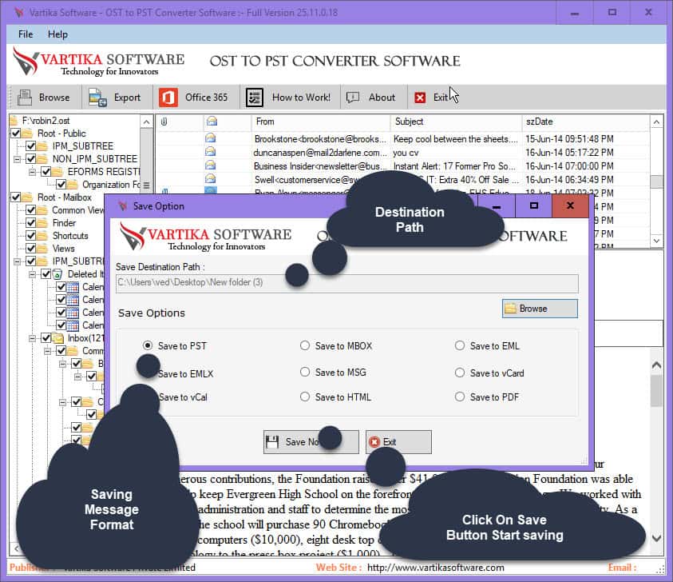Select the Brookstone email envelope icon
Screen dimensions: 673x582
(x=211, y=138)
